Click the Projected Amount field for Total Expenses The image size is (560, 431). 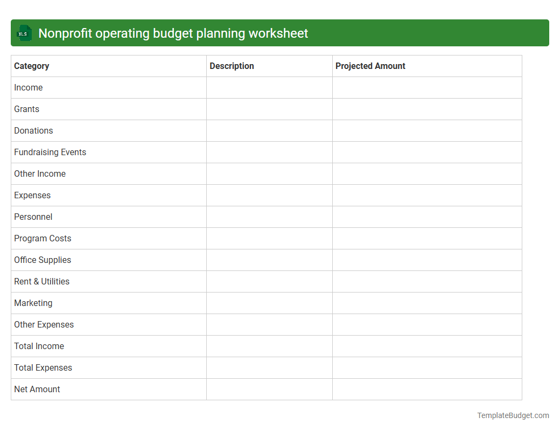pyautogui.click(x=427, y=367)
